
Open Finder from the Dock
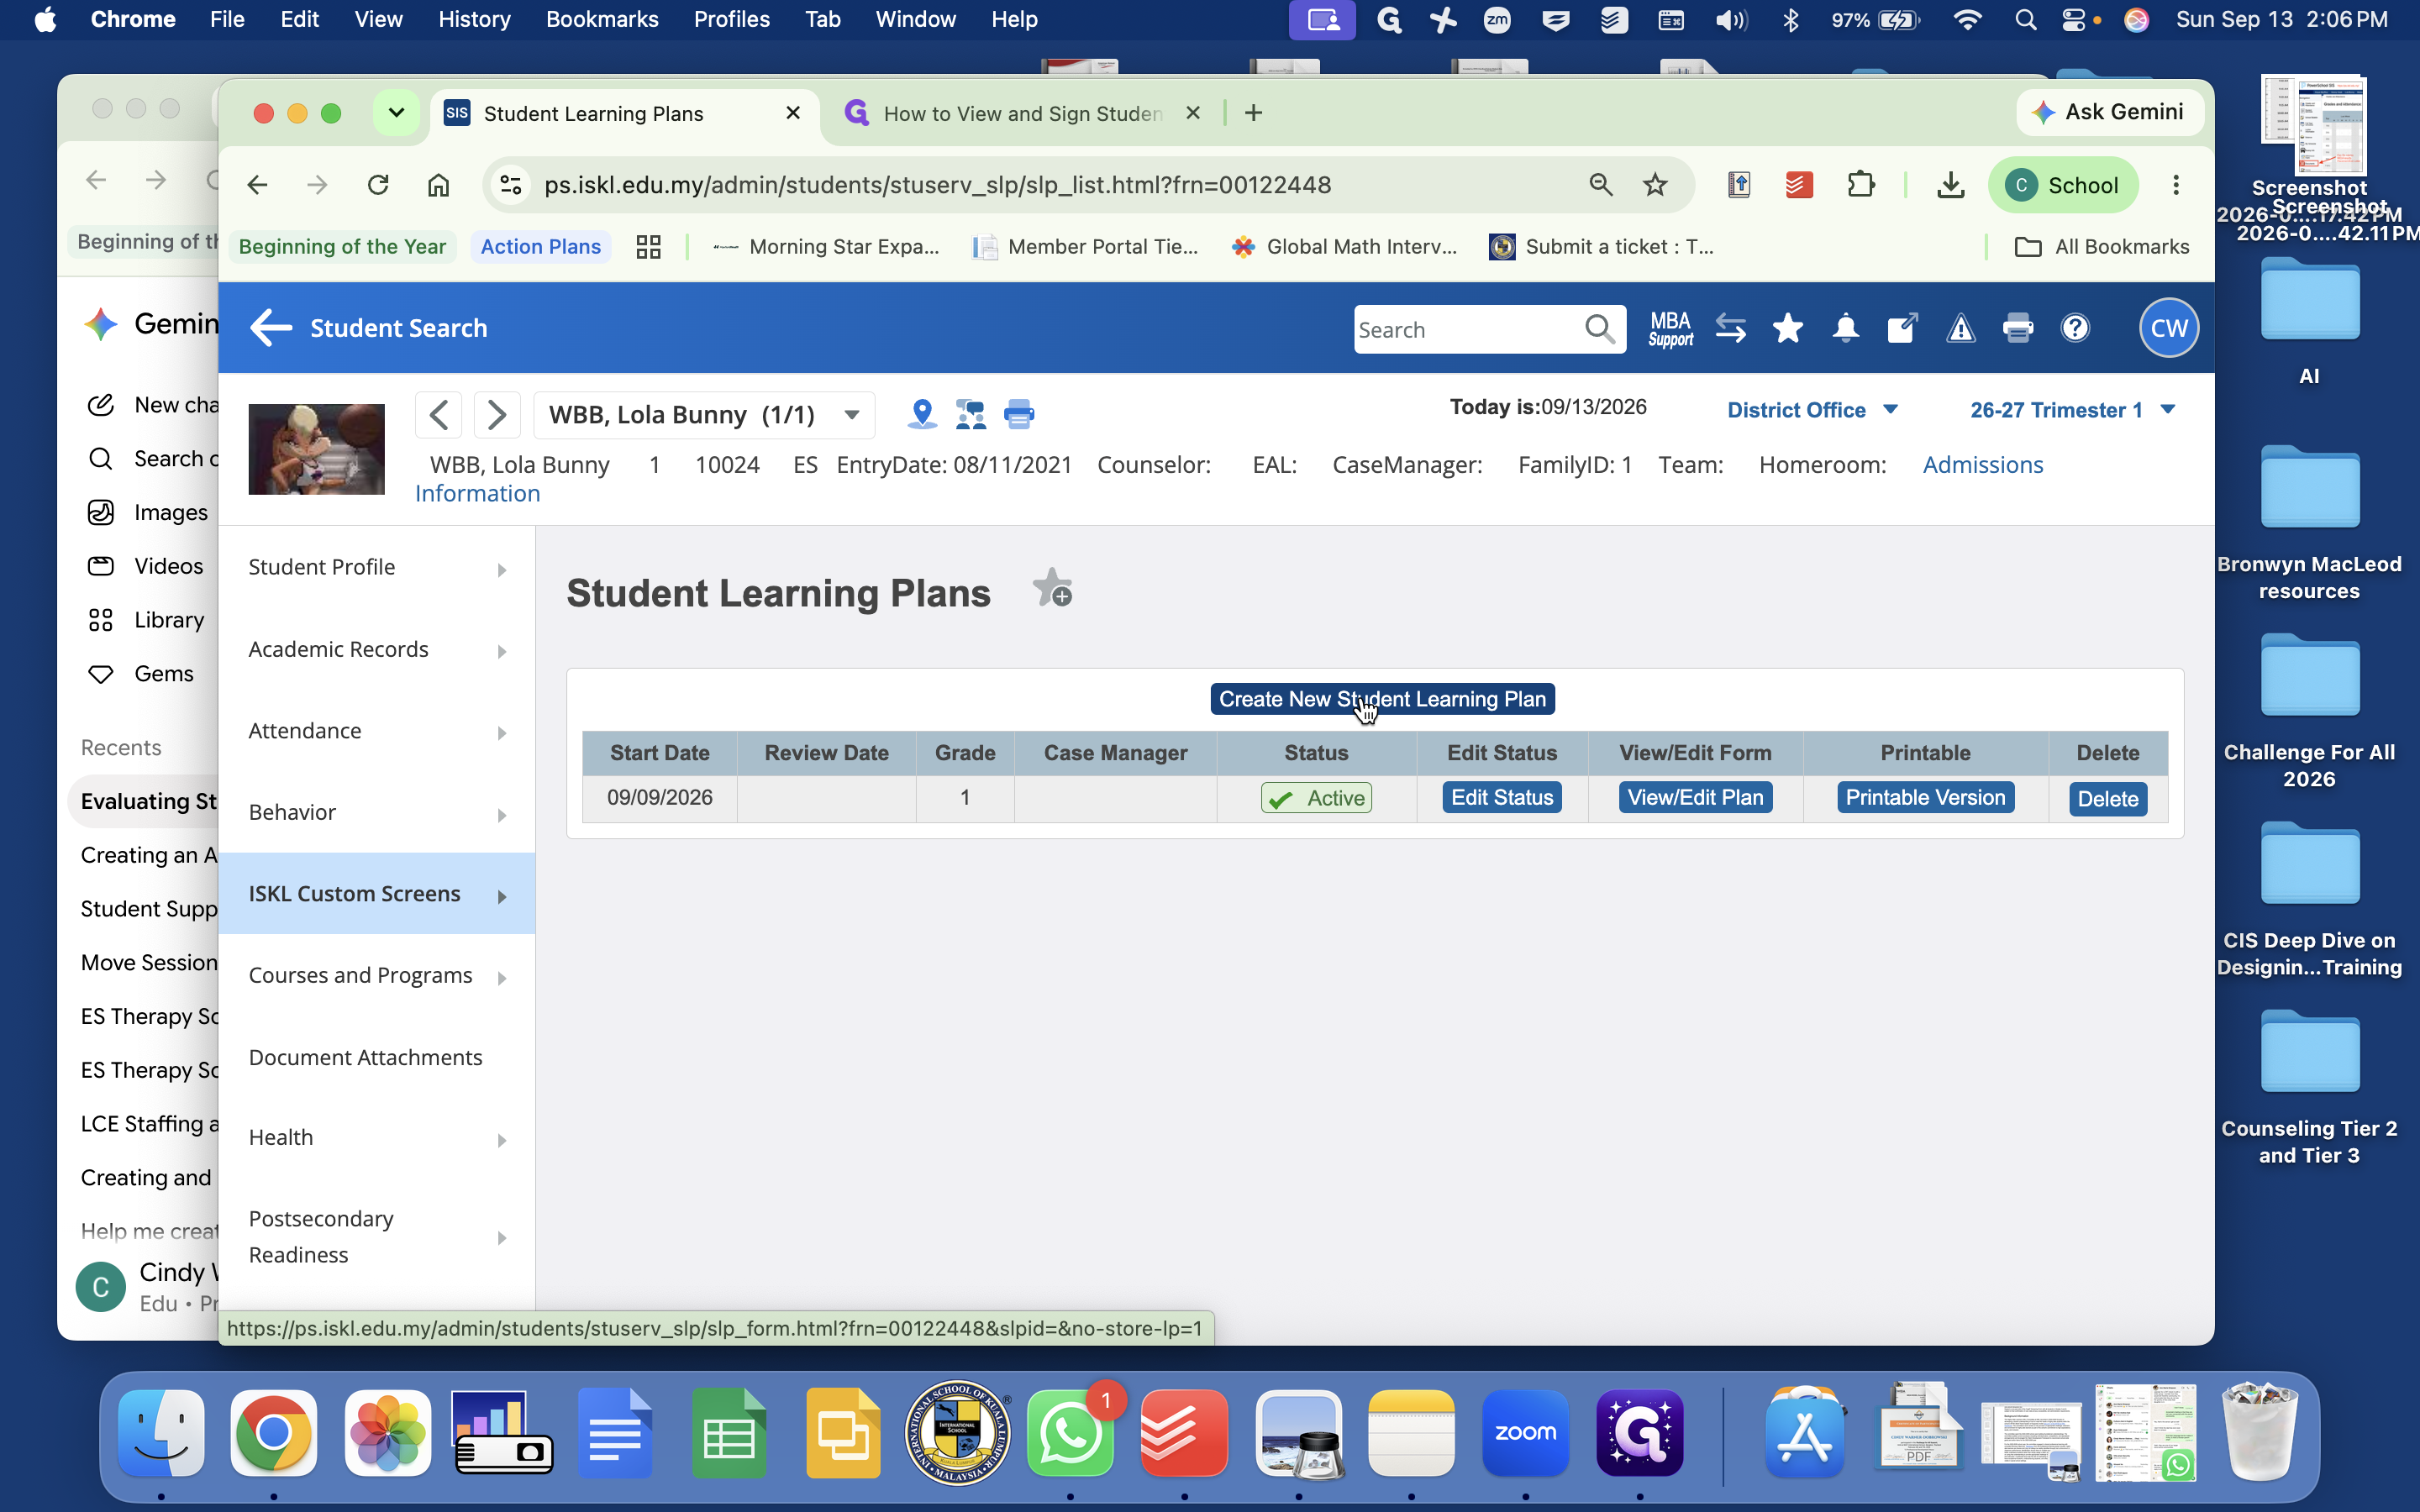pyautogui.click(x=161, y=1432)
